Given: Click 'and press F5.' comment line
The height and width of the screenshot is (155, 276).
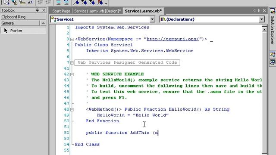Looking at the screenshot, I should pyautogui.click(x=109, y=98).
